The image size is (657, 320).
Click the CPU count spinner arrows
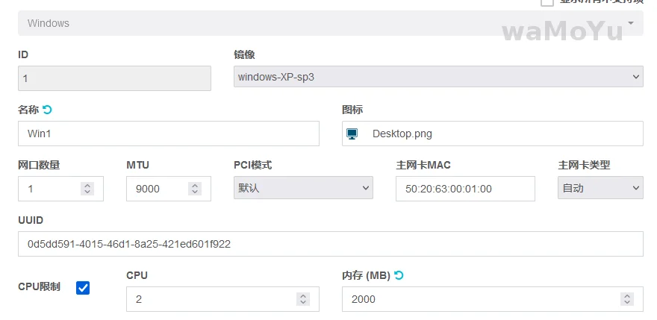[x=303, y=299]
